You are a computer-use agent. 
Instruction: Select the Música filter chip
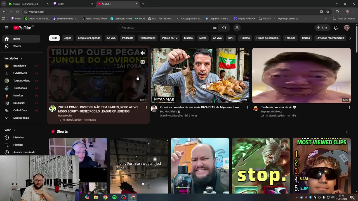(188, 38)
